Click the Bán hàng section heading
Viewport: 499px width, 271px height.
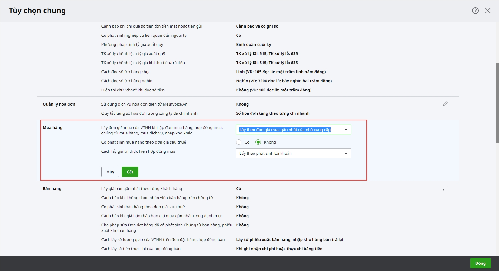(x=52, y=188)
